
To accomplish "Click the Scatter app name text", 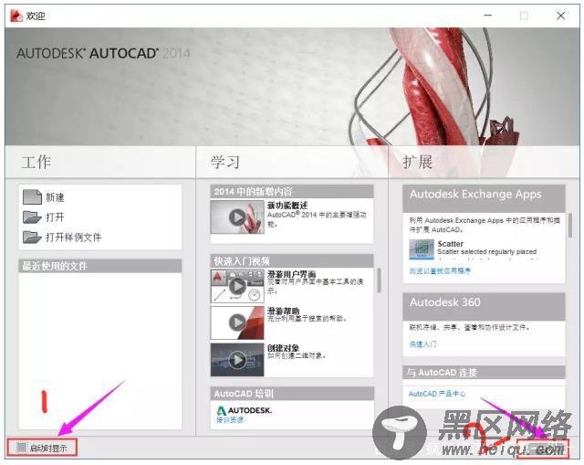I will (450, 244).
